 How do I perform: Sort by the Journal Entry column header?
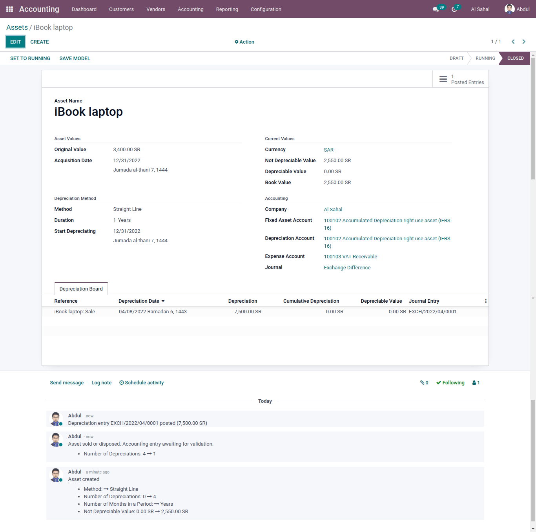pyautogui.click(x=424, y=301)
